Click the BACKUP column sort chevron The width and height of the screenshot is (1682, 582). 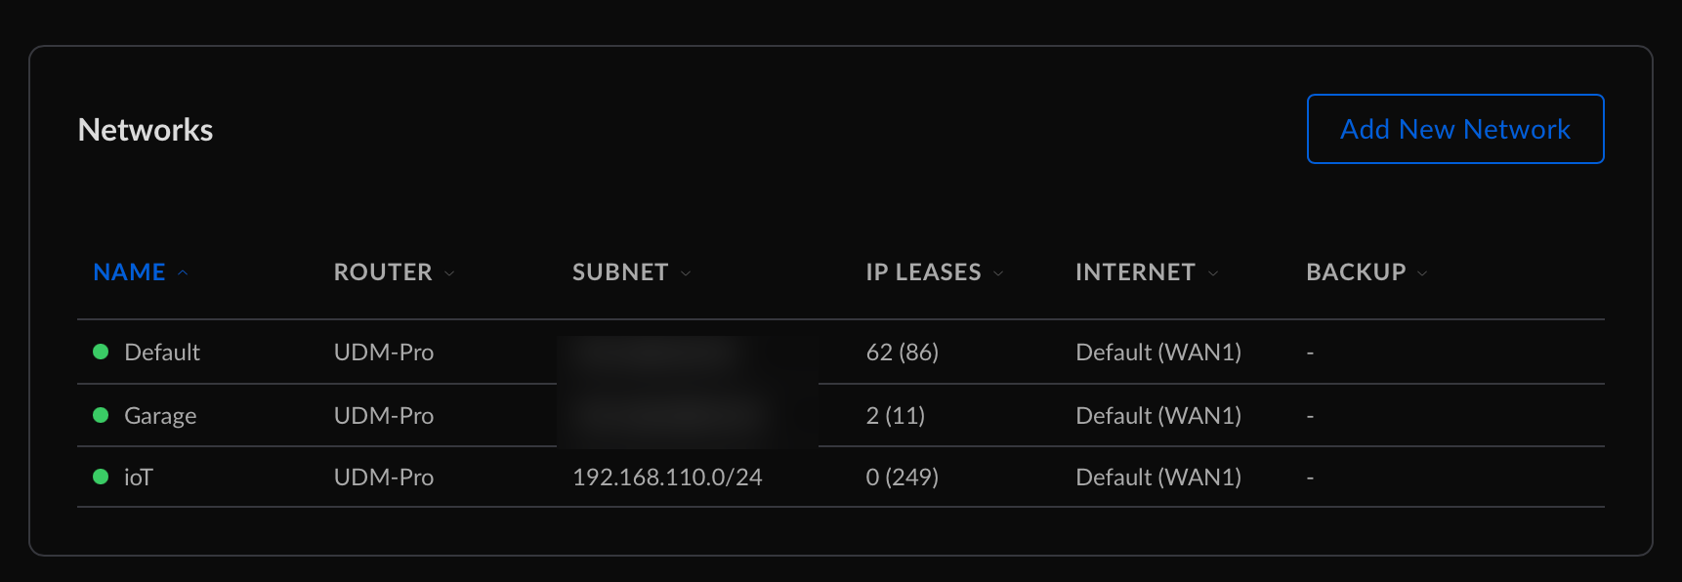pyautogui.click(x=1422, y=273)
